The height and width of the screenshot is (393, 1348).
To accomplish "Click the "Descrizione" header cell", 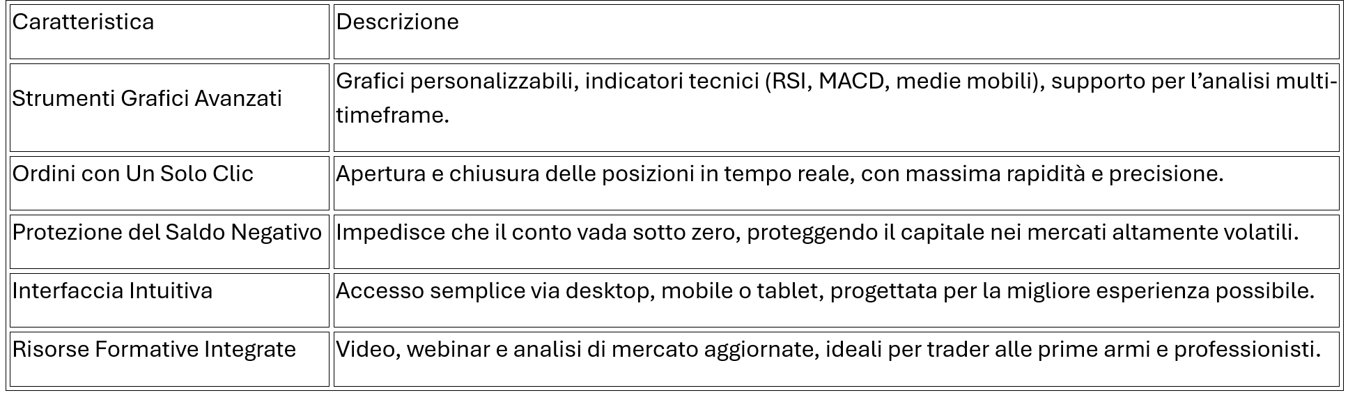I will tap(397, 22).
